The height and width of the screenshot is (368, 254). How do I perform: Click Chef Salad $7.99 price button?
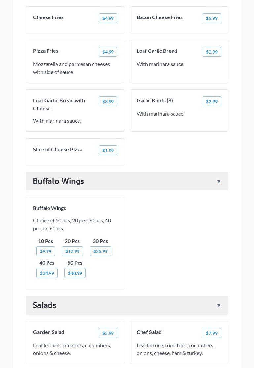pyautogui.click(x=212, y=333)
